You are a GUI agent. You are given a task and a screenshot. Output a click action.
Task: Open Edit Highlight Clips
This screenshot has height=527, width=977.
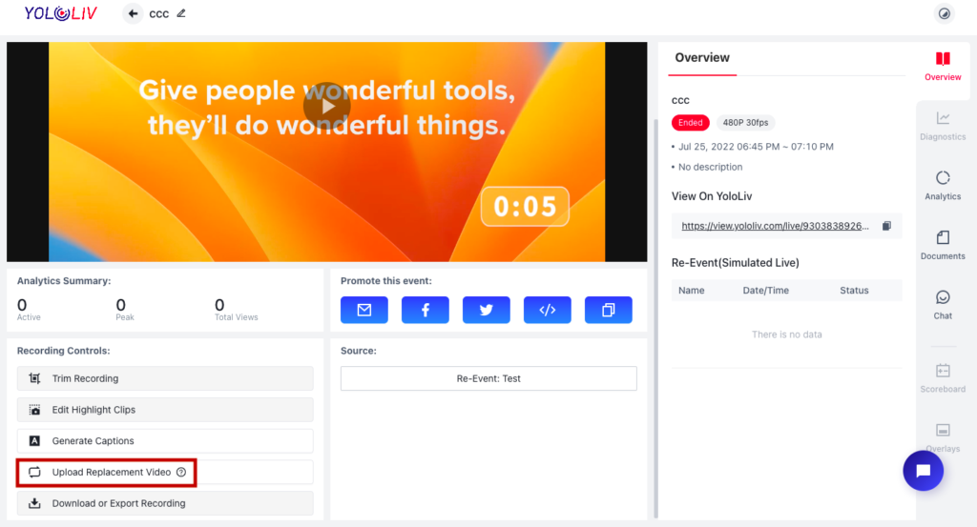coord(165,410)
